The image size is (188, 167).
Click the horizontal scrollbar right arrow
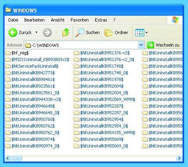pyautogui.click(x=179, y=158)
